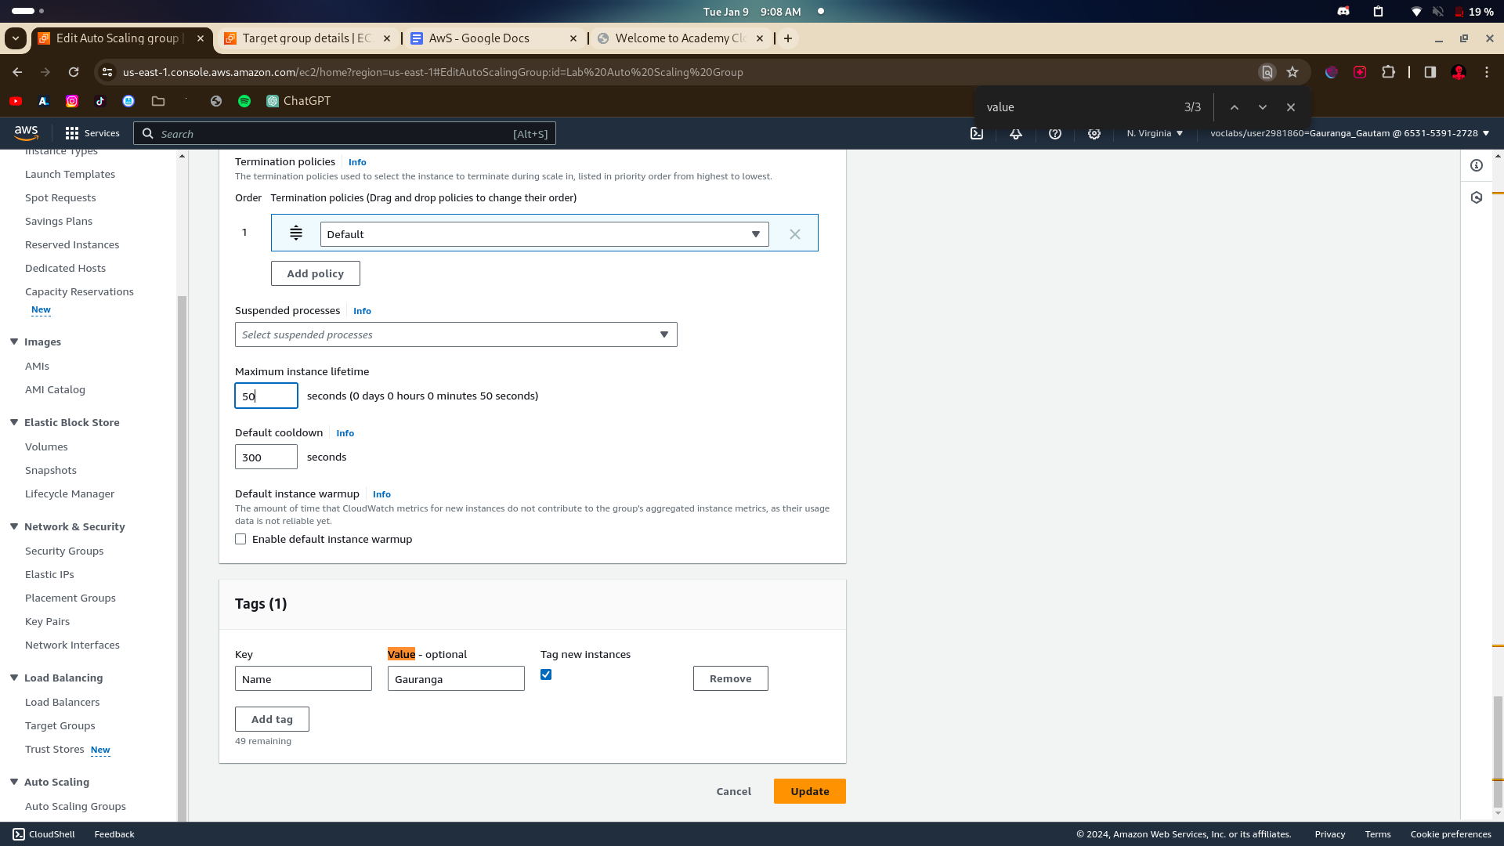This screenshot has width=1504, height=846.
Task: Open the Default termination policy dropdown
Action: pos(544,234)
